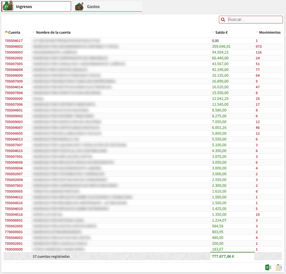Screen dimensions: 286x274
Task: Sort by Nombre de la cuenta column
Action: (x=53, y=32)
